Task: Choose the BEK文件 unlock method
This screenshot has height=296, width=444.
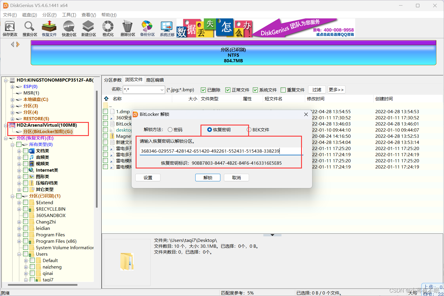Action: click(249, 130)
